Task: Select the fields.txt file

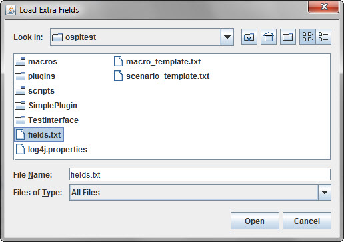Action: click(39, 134)
